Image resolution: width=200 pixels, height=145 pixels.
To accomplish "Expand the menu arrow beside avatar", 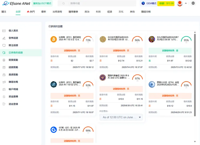I will pos(186,3).
